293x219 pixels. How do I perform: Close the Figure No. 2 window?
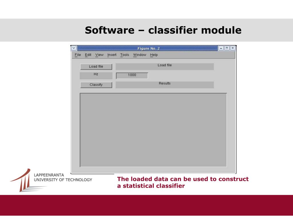click(233, 48)
